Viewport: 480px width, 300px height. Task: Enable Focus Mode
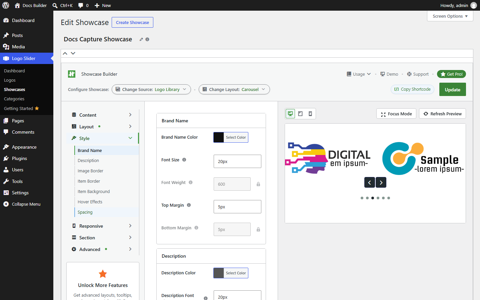coord(396,114)
